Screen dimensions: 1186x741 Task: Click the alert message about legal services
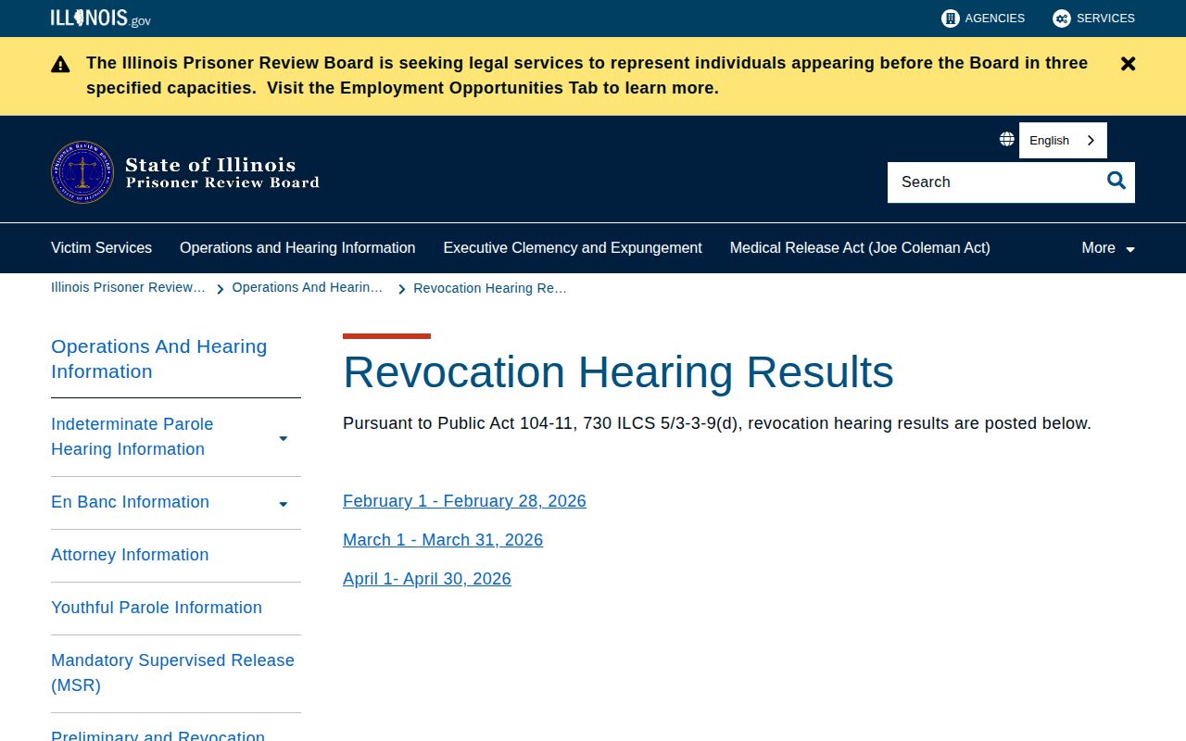pyautogui.click(x=587, y=76)
